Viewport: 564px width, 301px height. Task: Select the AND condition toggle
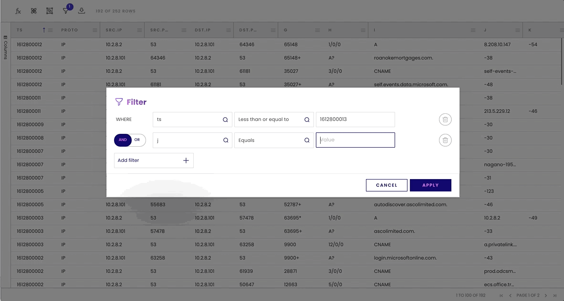(x=123, y=140)
